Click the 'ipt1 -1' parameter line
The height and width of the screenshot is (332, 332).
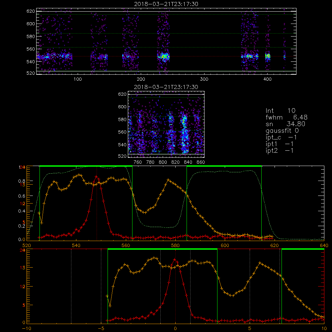click(x=280, y=144)
